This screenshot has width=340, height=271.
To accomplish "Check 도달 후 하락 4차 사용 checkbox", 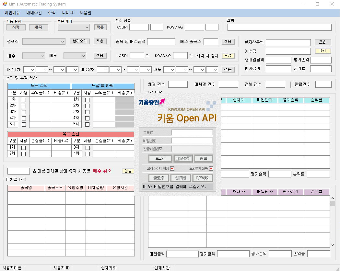I will (x=88, y=118).
